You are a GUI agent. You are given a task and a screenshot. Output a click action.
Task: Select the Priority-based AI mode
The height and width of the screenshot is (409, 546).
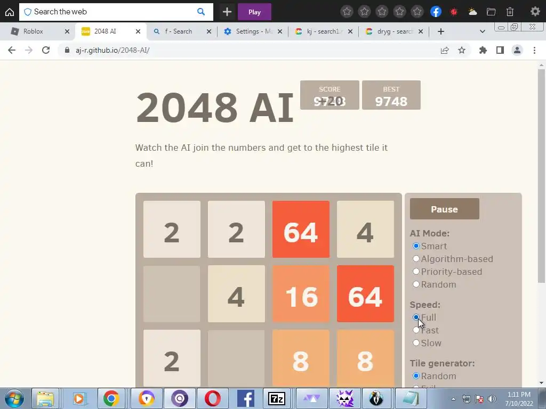[x=416, y=272]
